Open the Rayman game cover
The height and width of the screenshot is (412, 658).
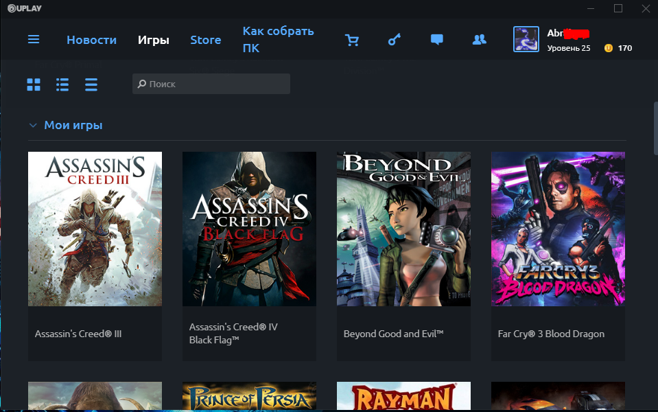coord(403,396)
